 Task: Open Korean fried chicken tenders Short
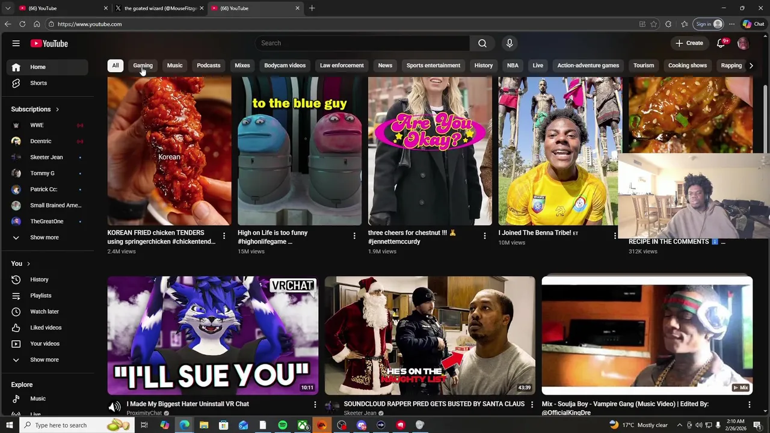point(169,151)
